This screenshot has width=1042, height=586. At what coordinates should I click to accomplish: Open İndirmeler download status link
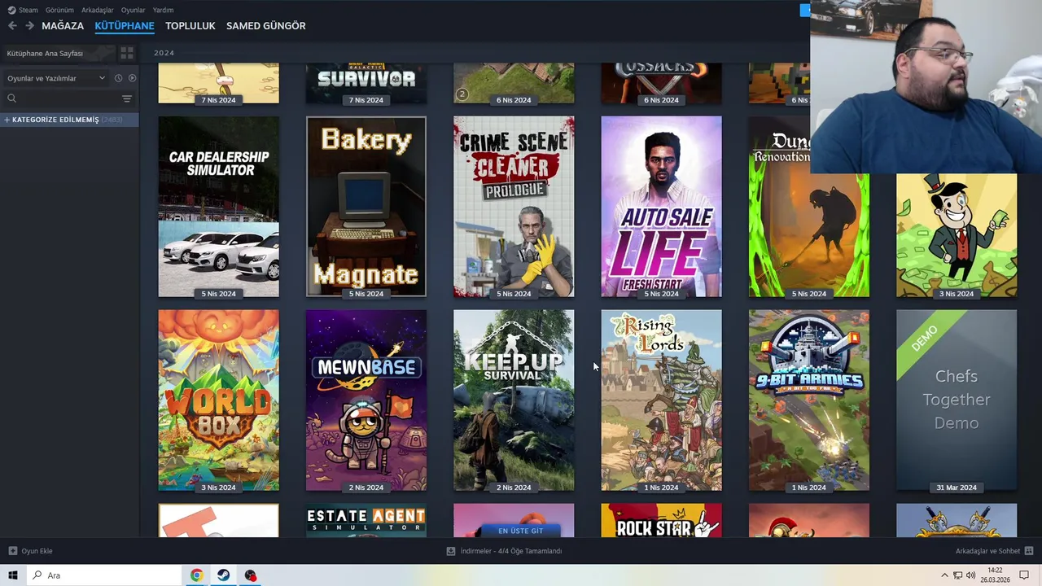[x=504, y=551]
